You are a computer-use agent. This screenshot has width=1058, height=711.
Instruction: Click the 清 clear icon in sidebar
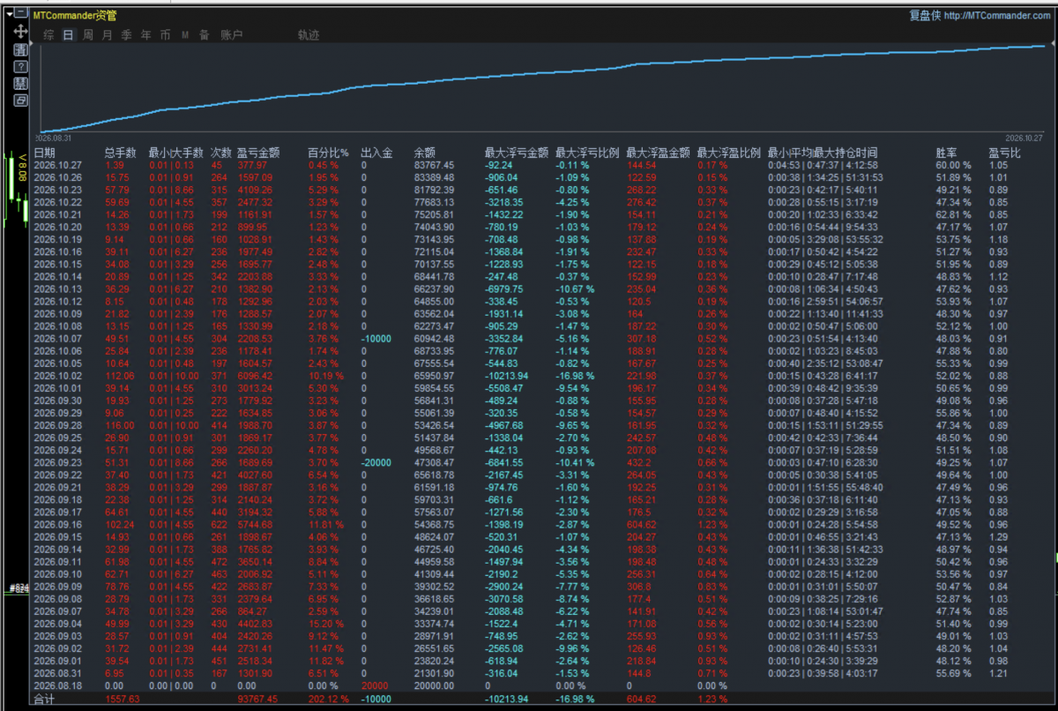[x=20, y=49]
